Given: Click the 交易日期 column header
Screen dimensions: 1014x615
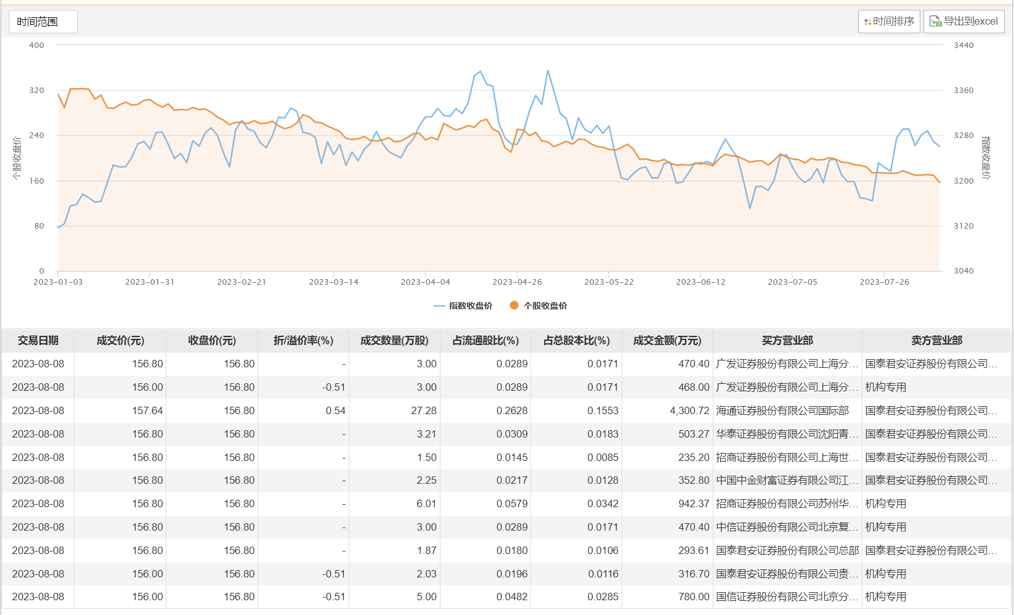Looking at the screenshot, I should [38, 340].
